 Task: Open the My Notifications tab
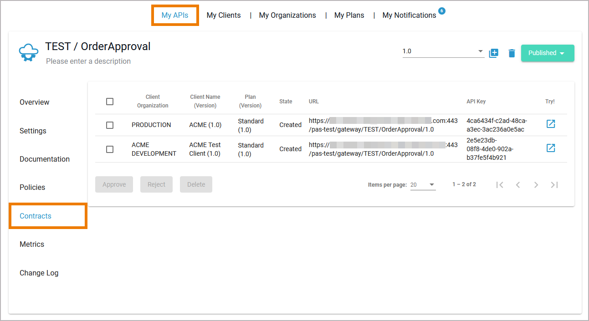(409, 15)
